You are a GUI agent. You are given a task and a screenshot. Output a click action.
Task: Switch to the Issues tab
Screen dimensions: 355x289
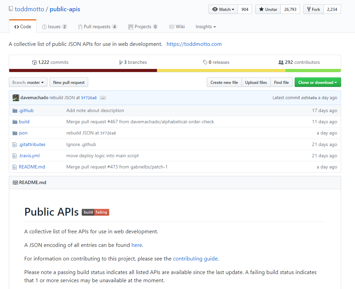point(55,27)
